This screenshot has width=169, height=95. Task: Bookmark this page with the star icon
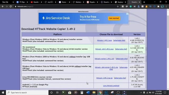tap(118, 6)
